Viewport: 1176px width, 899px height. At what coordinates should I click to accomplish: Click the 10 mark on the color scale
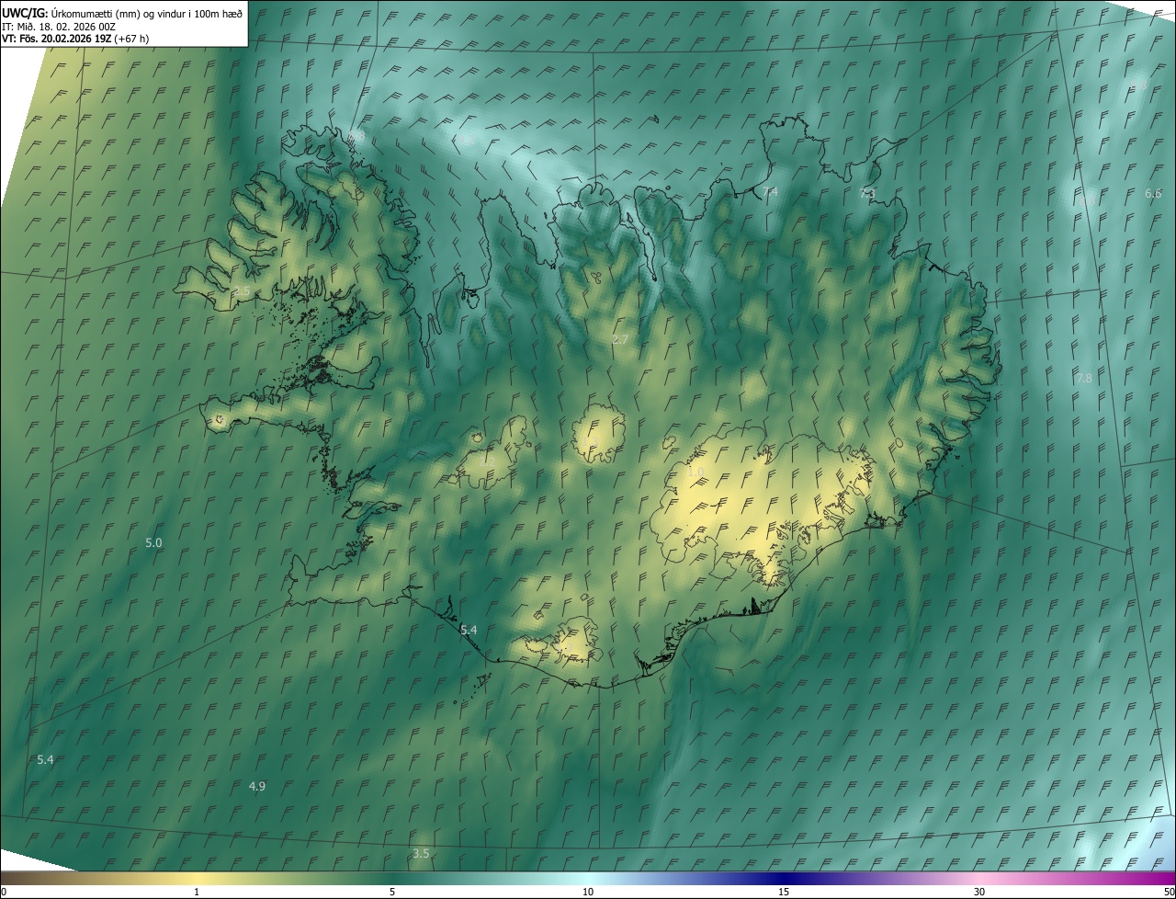pos(588,892)
